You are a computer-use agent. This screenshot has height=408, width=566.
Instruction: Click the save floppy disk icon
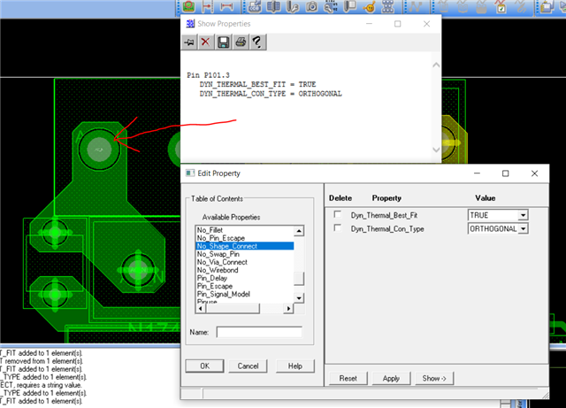223,42
